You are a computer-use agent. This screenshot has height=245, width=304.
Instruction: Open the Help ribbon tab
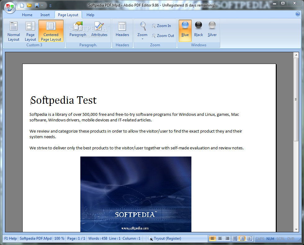[x=90, y=15]
